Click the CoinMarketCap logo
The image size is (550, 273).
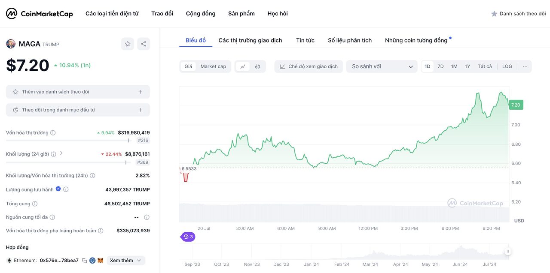(40, 14)
